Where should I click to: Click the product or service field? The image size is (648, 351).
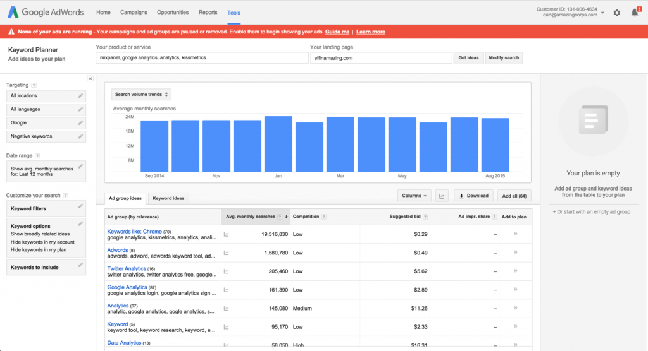point(202,57)
